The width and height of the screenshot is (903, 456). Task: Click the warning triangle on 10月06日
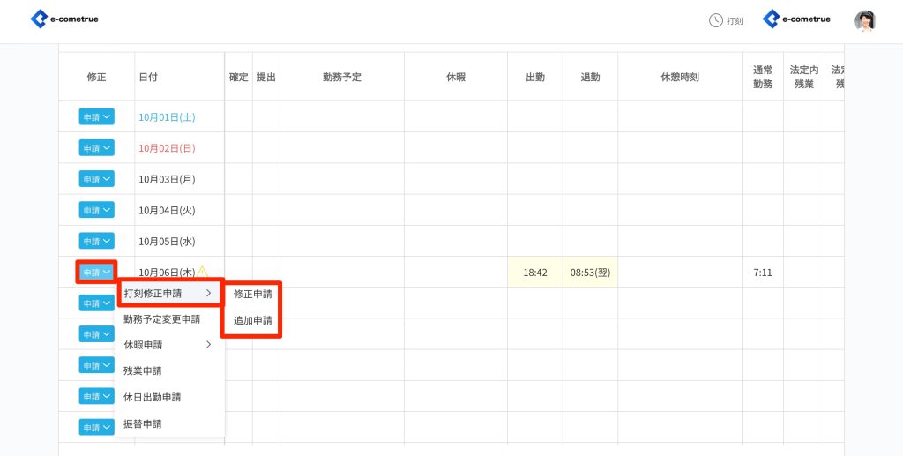[202, 272]
